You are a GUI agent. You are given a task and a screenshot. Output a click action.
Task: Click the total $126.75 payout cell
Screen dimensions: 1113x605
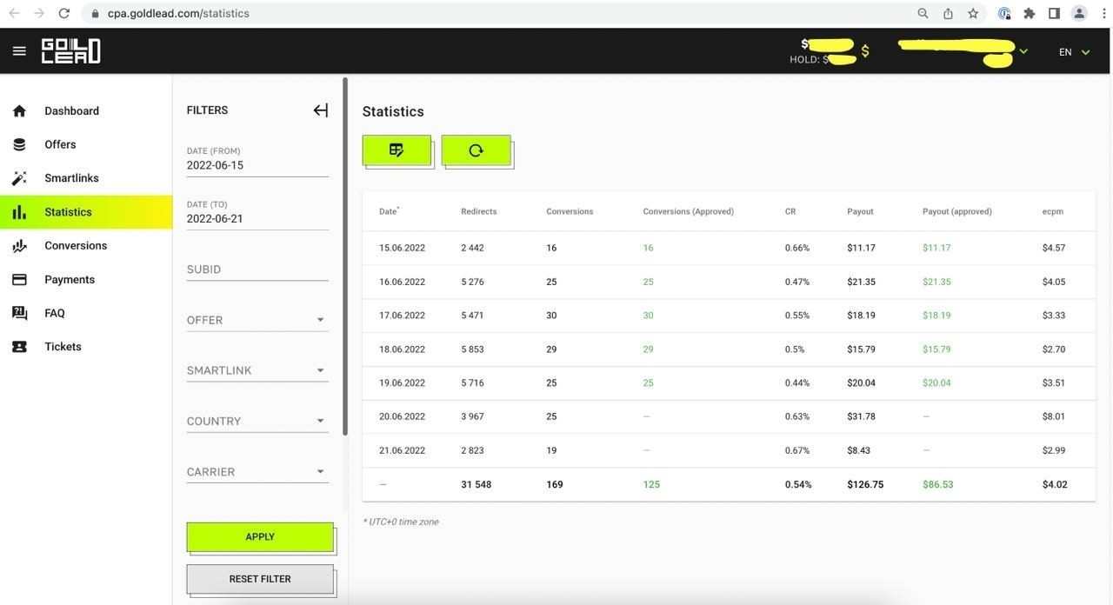pos(865,484)
